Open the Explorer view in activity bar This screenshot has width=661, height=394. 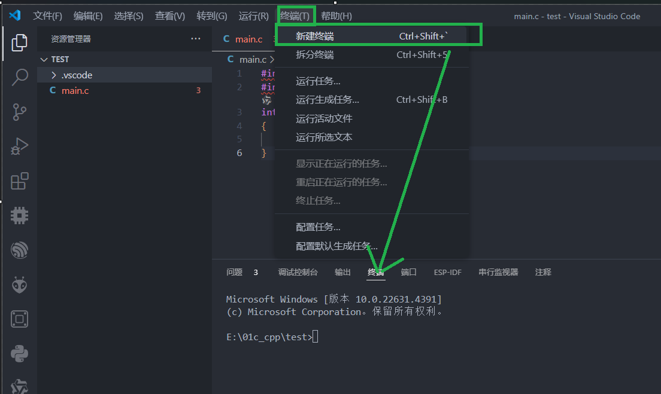pos(19,42)
